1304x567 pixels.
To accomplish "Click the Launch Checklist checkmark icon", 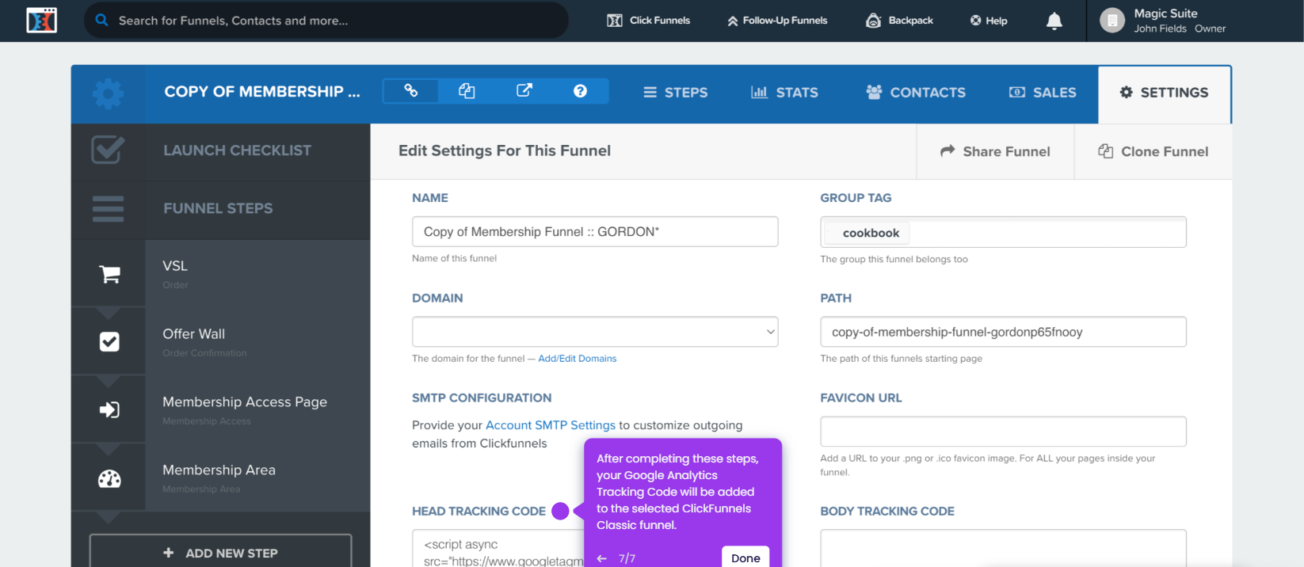I will (x=108, y=150).
